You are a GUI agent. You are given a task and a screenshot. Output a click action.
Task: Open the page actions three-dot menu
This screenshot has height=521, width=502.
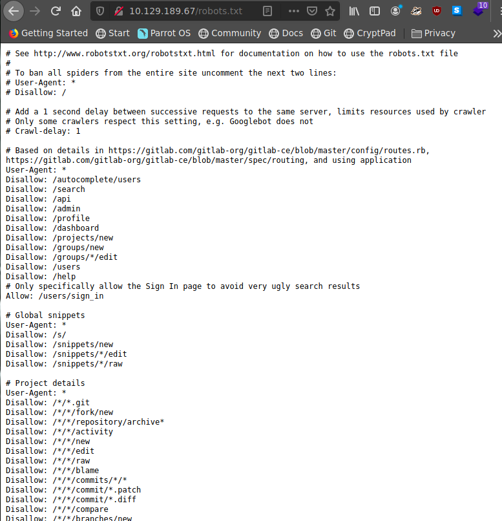[x=293, y=11]
